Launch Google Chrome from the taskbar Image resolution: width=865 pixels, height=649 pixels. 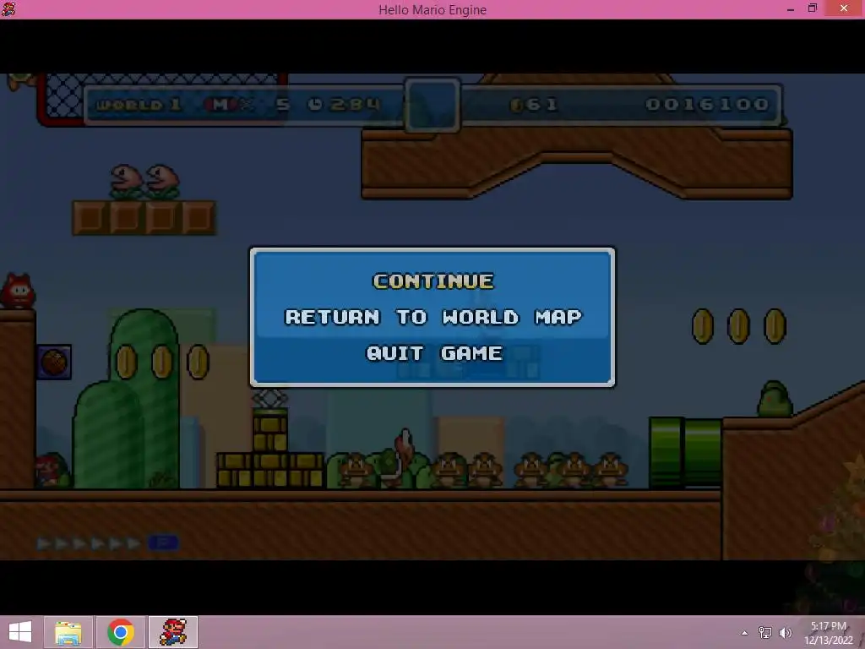click(x=121, y=632)
